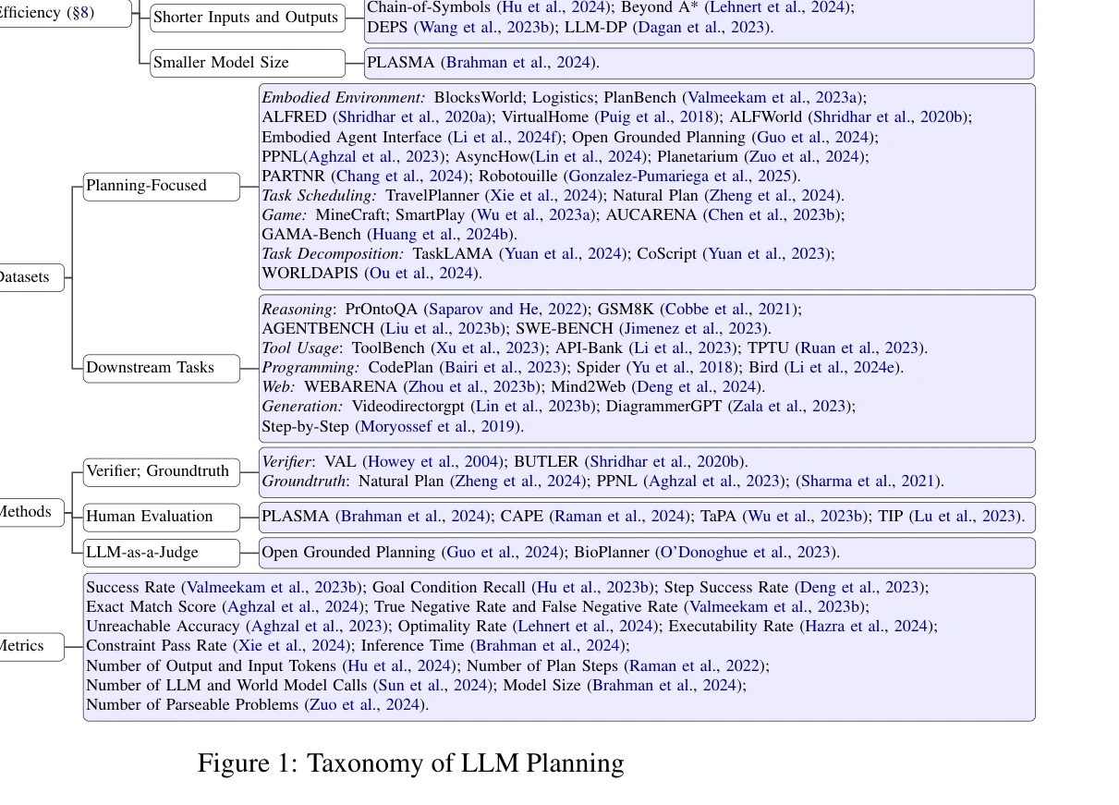The height and width of the screenshot is (805, 1119).
Task: Follow the Jimenez et al., 2023 SWE-BENCH citation
Action: click(692, 328)
